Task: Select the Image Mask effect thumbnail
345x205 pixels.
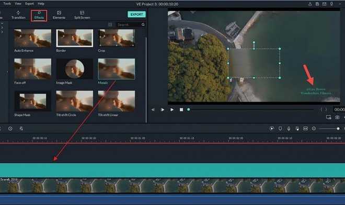Action: 75,69
